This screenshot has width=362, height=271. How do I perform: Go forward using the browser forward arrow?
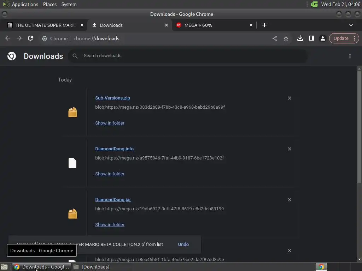pos(19,38)
